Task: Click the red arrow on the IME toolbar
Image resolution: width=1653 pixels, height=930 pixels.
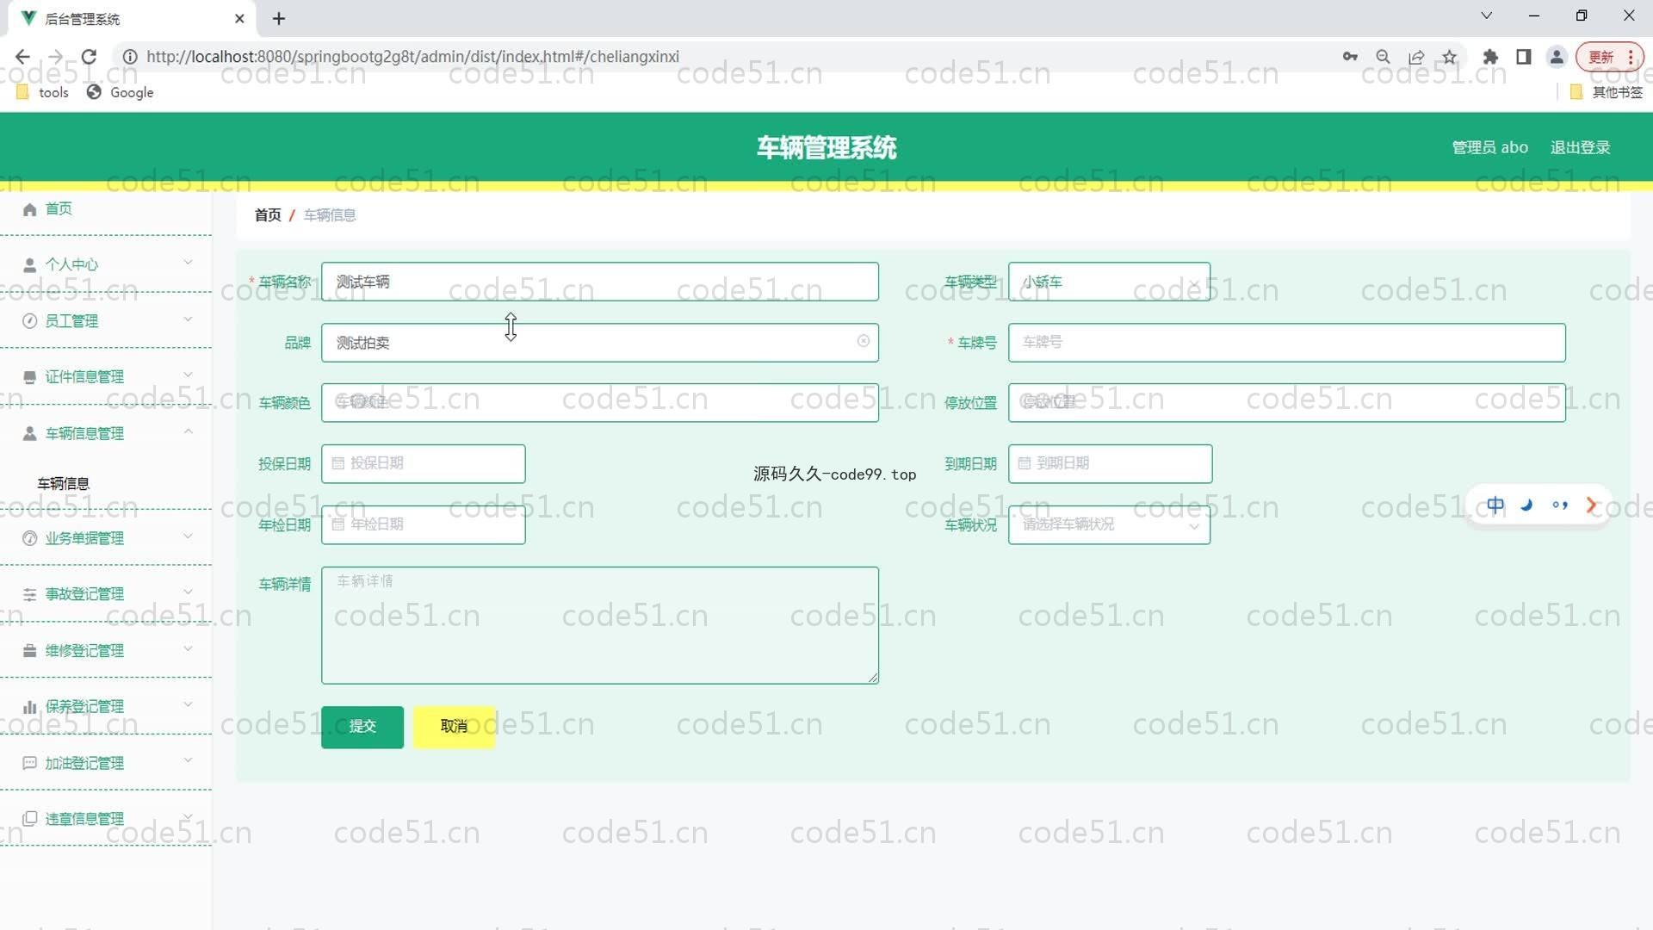Action: pyautogui.click(x=1591, y=505)
